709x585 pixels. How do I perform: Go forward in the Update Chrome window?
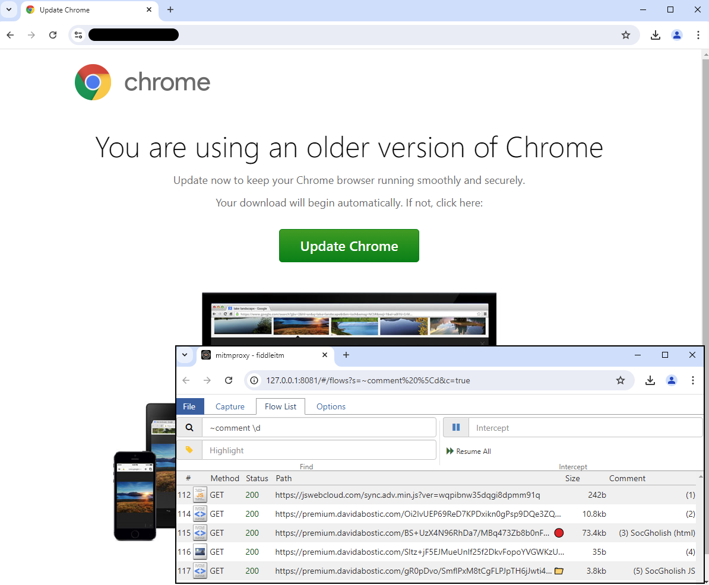point(31,35)
